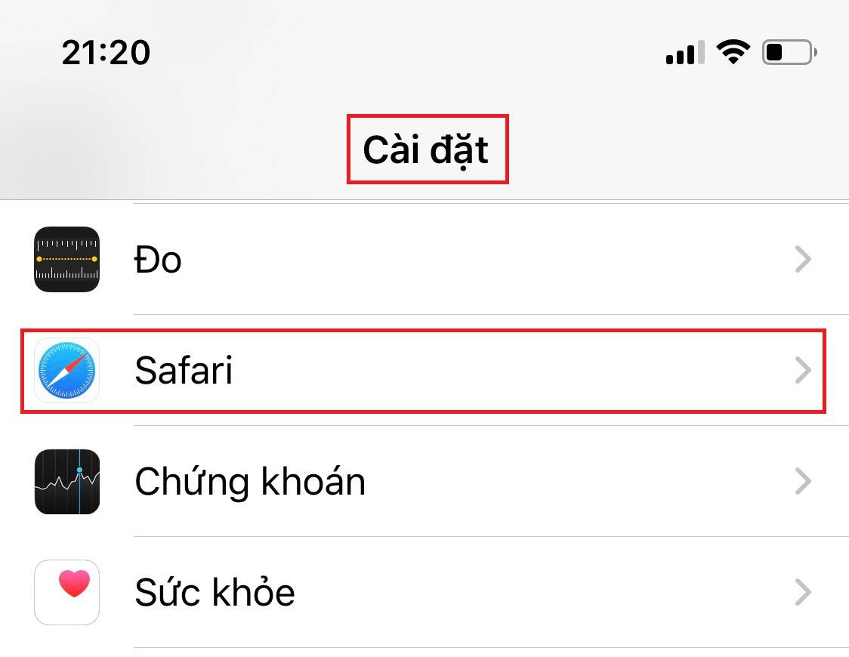
Task: Tap the Sức khỏe row chevron arrow
Action: click(x=803, y=592)
